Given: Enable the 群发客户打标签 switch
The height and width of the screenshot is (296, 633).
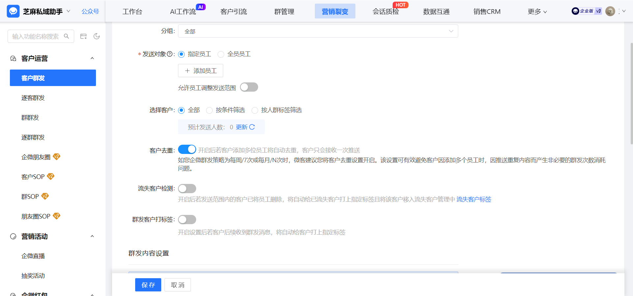Looking at the screenshot, I should pyautogui.click(x=187, y=220).
